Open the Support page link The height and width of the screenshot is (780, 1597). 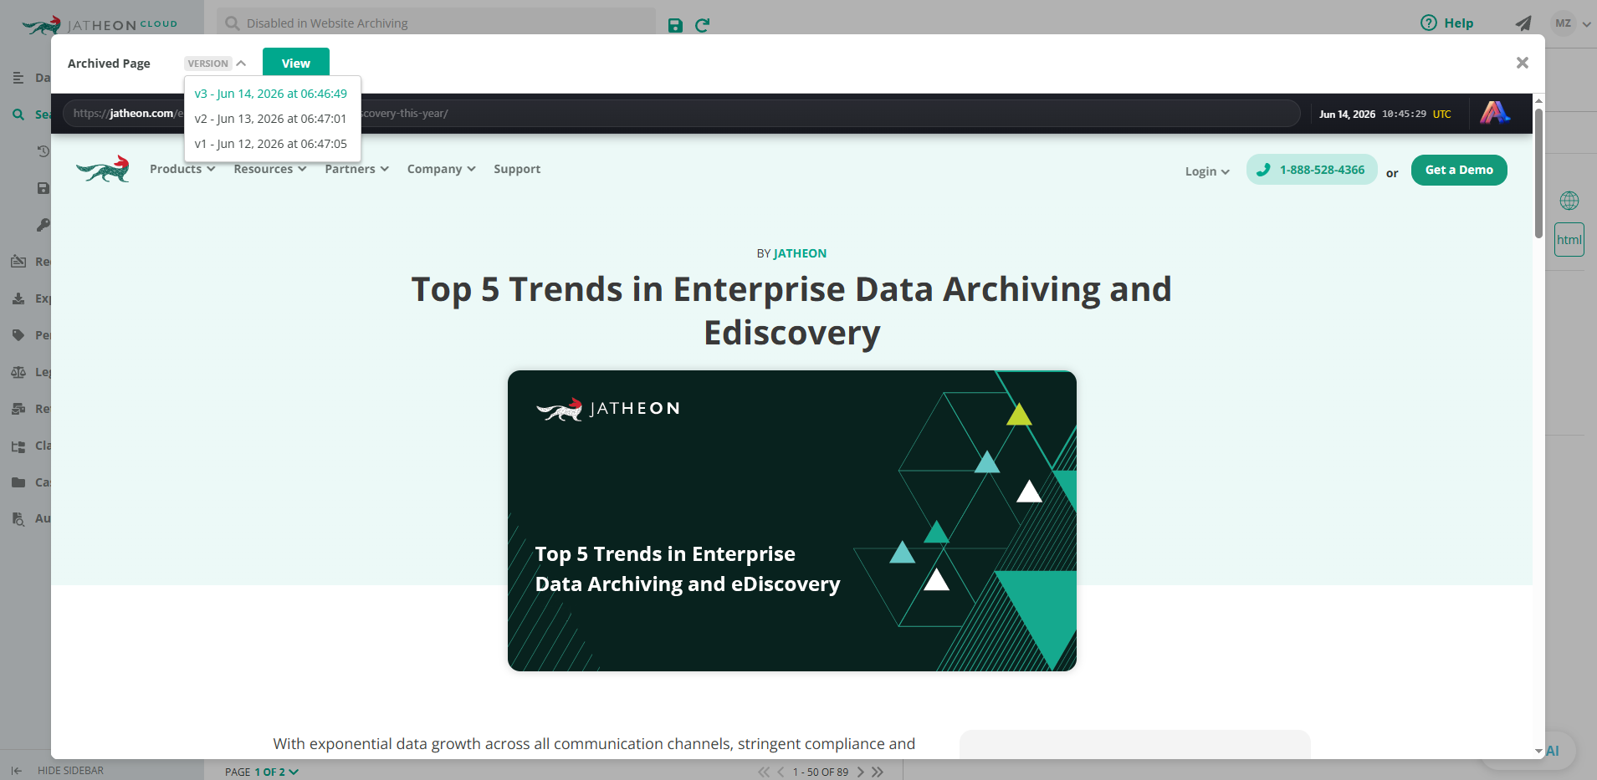(x=517, y=169)
